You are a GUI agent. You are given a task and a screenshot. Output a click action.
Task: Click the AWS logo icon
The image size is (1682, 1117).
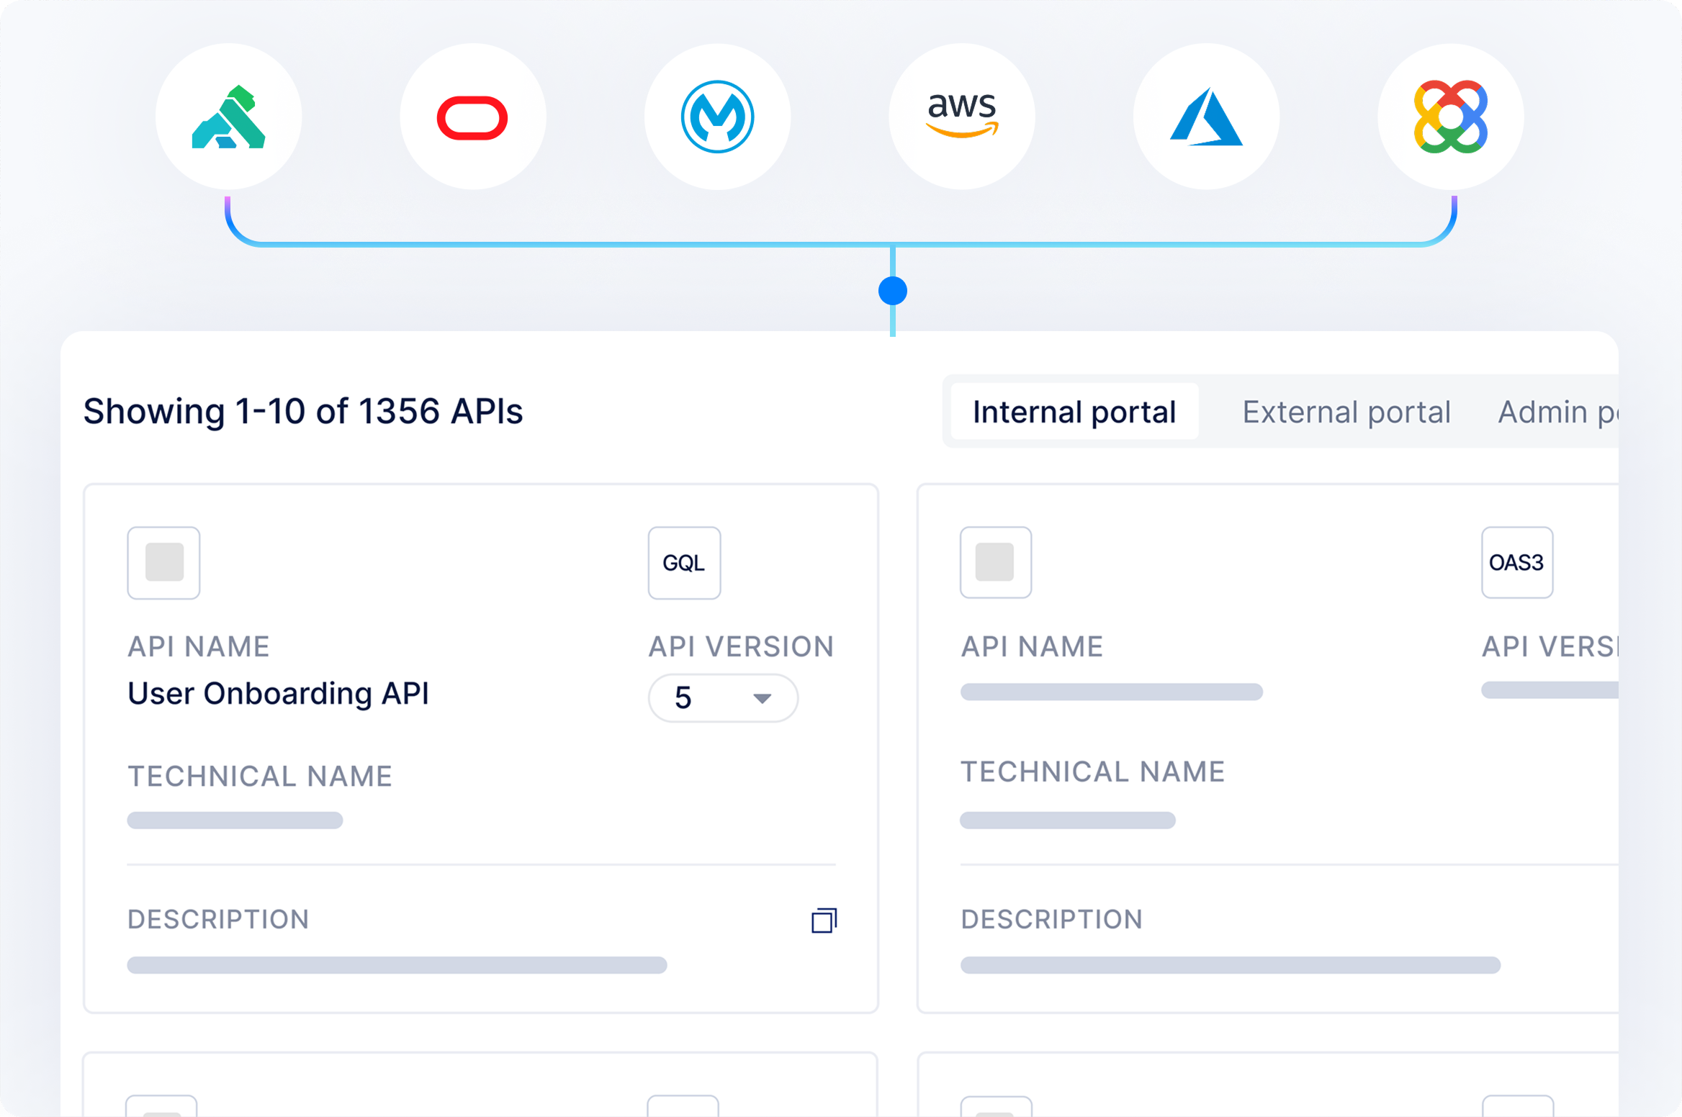[x=962, y=116]
